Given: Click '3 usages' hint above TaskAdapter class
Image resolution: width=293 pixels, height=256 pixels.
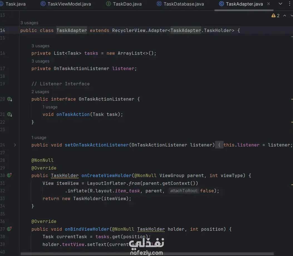Looking at the screenshot, I should click(x=29, y=23).
